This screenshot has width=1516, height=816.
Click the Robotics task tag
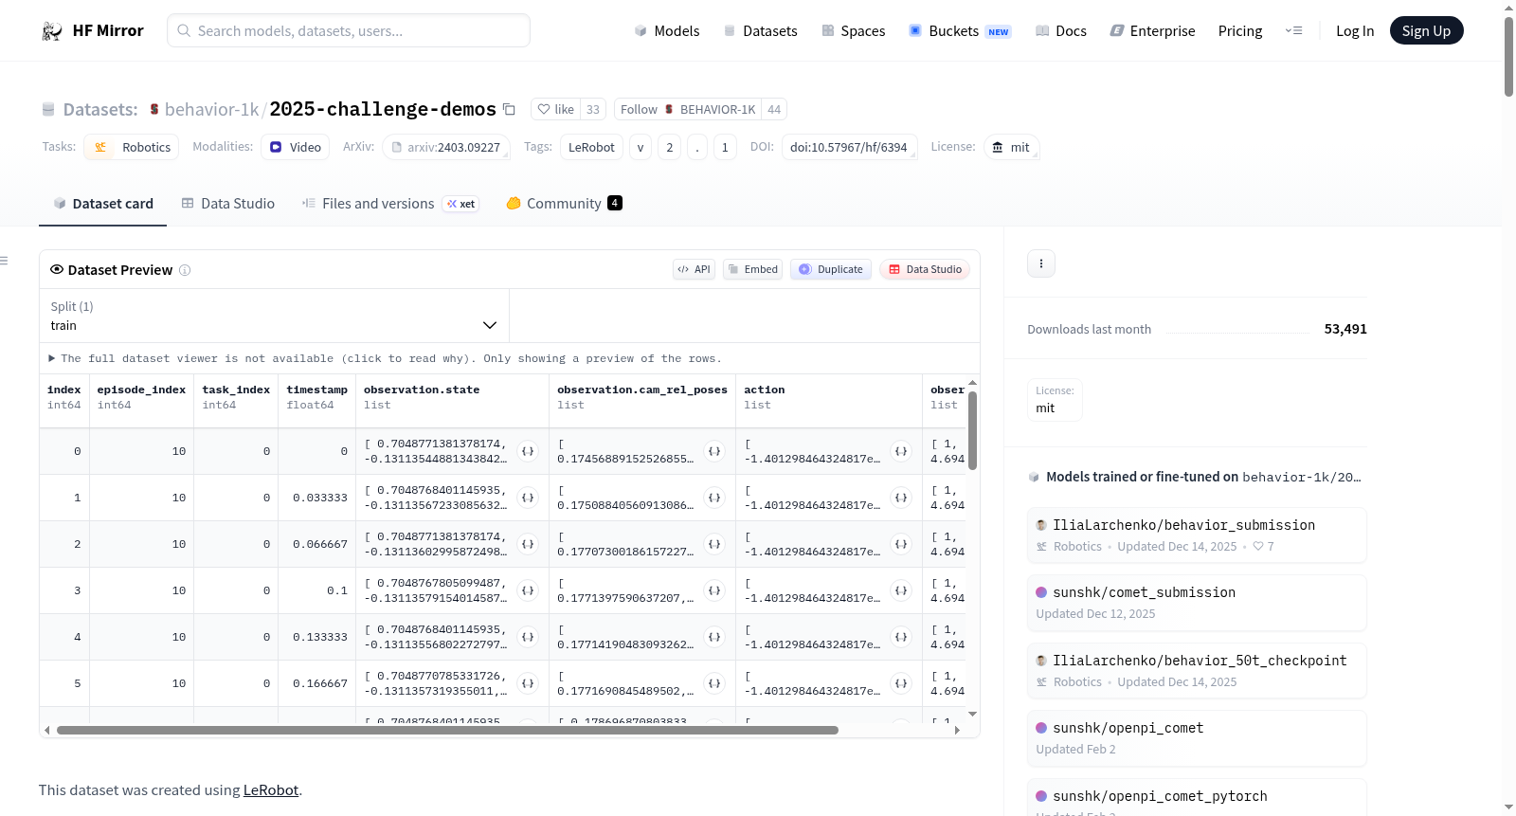tap(132, 147)
